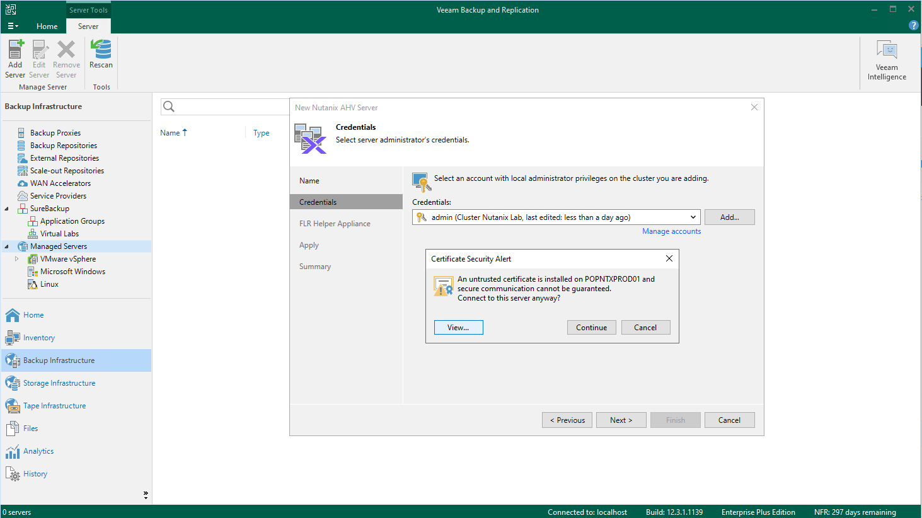Image resolution: width=922 pixels, height=518 pixels.
Task: Click the help question mark icon
Action: [x=913, y=25]
